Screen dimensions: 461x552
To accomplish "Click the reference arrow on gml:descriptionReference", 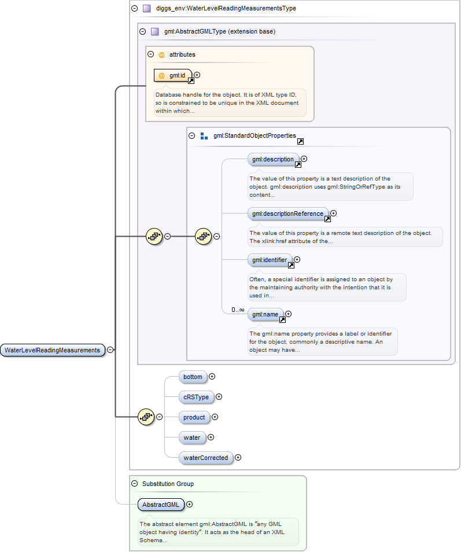I will click(327, 219).
